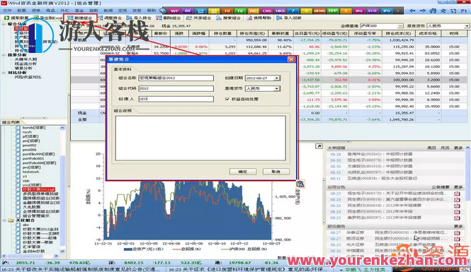Click the F1 help icon

pos(464,11)
